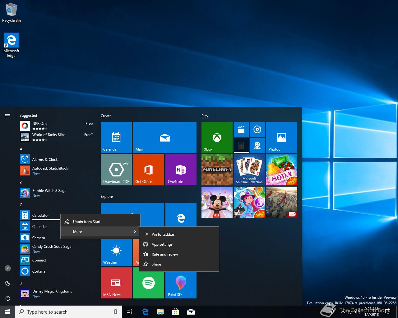
Task: Open Candy Crush Soda Saga list entry
Action: 57,249
